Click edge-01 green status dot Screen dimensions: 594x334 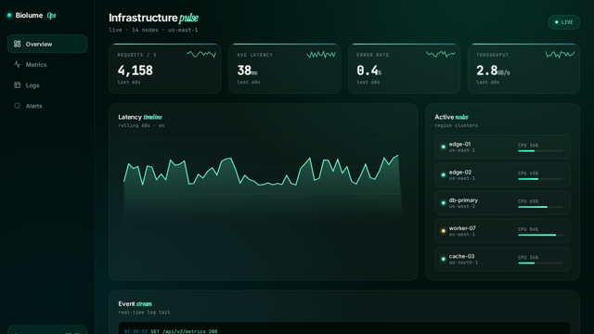pos(444,147)
